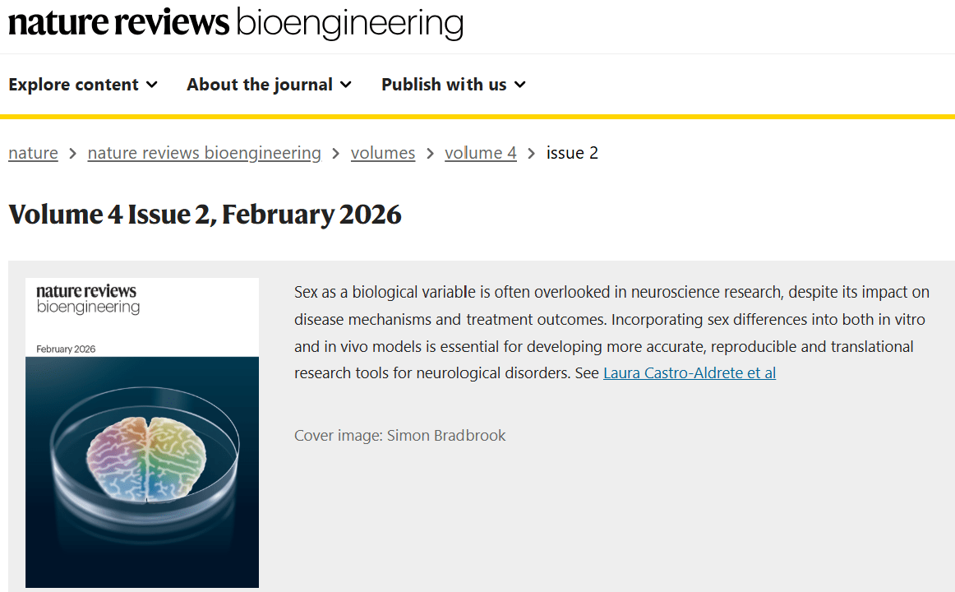Screen dimensions: 955x592
Task: Expand the Publish with us chevron arrow
Action: pos(520,85)
